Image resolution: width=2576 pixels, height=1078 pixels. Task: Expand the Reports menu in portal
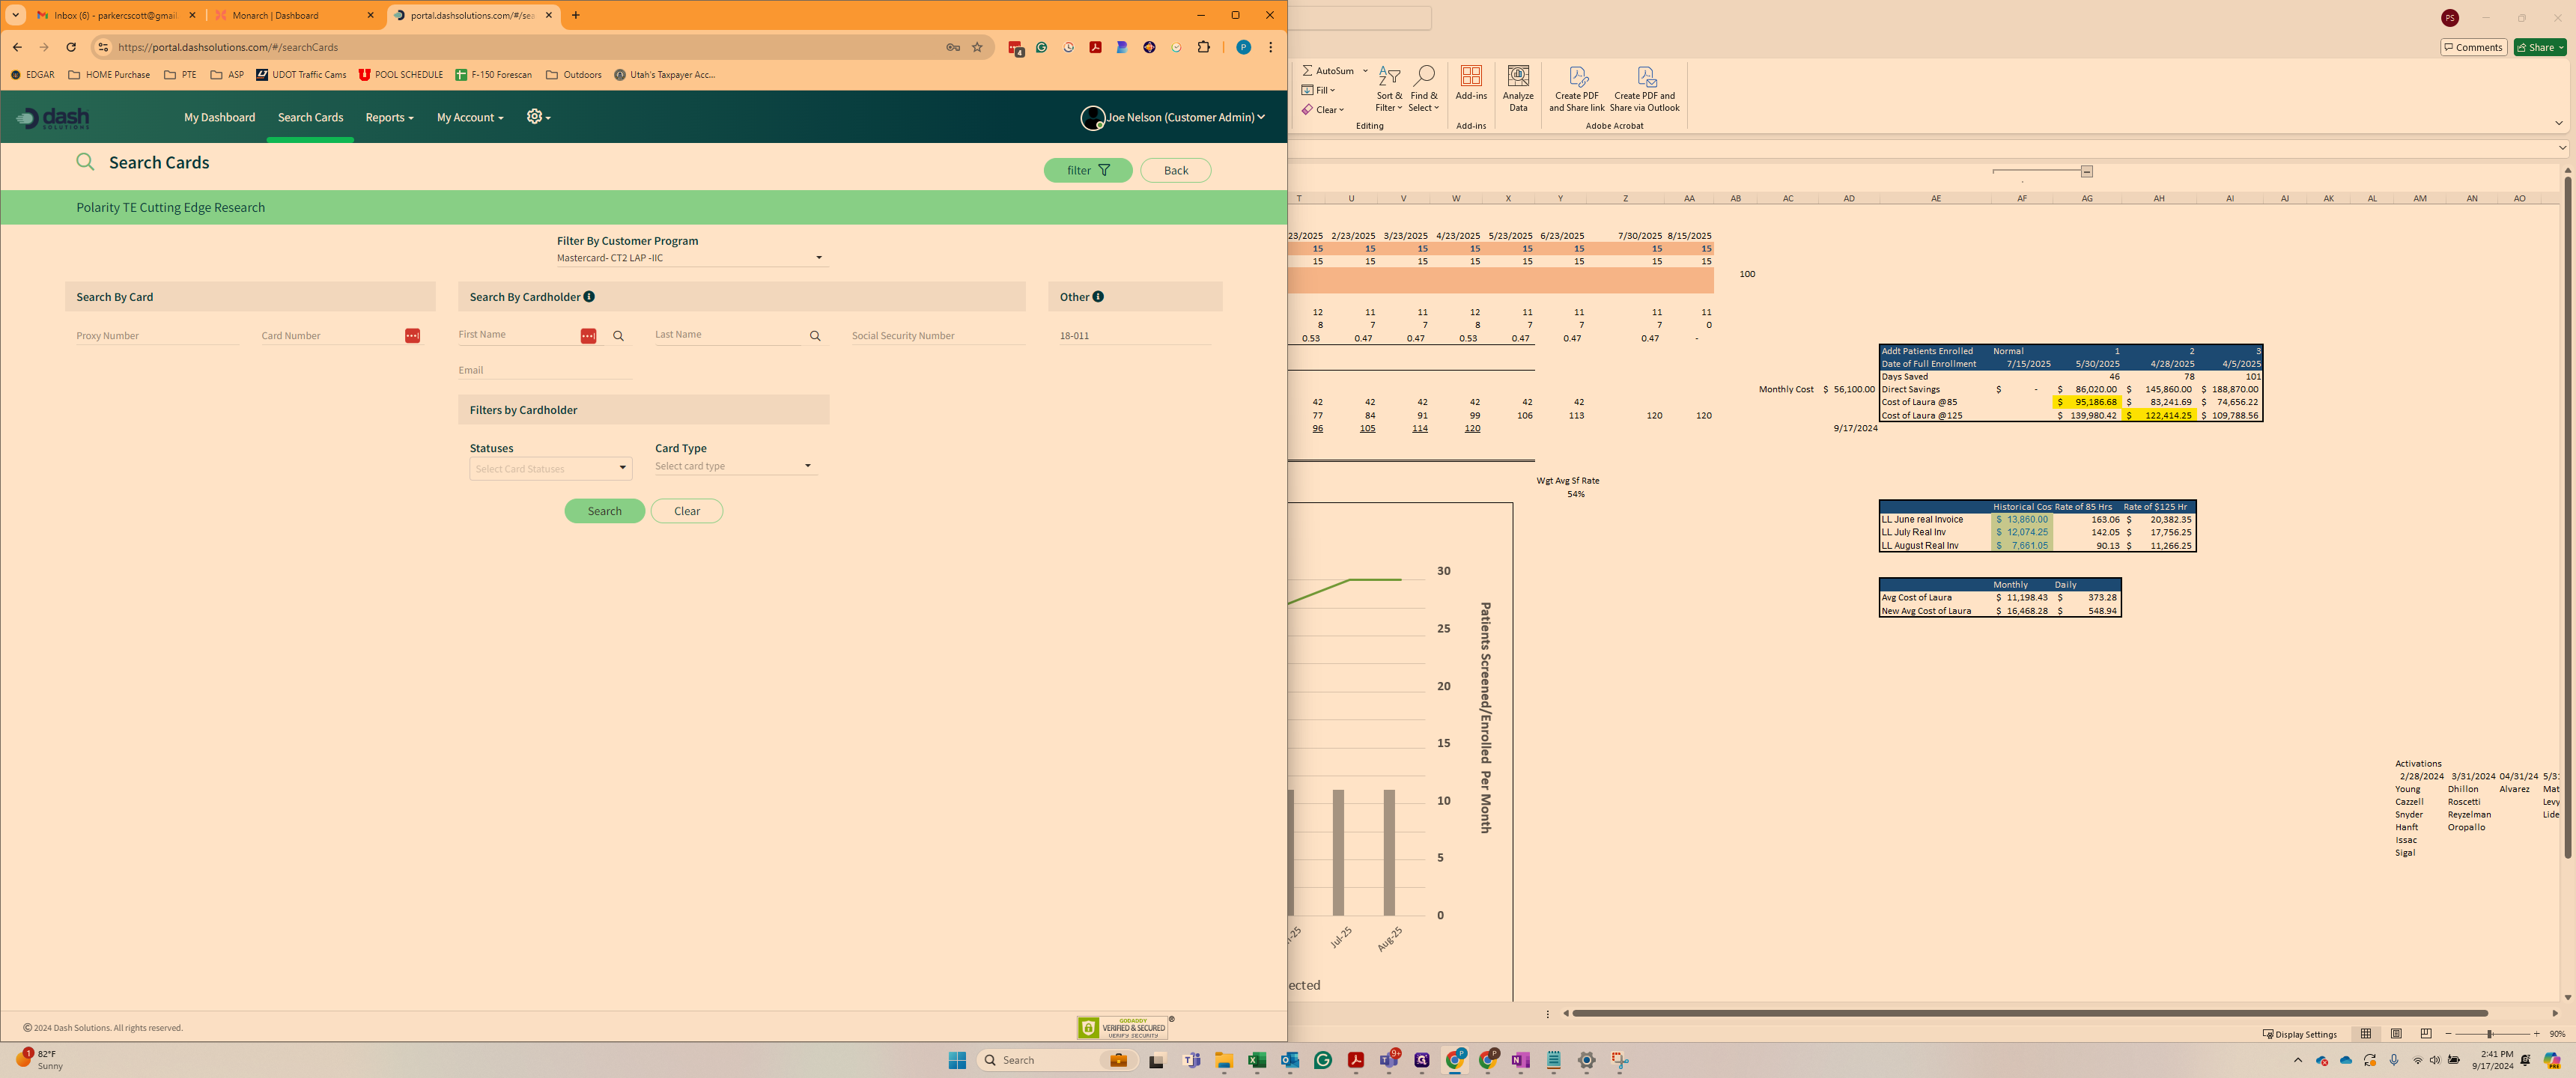(389, 117)
